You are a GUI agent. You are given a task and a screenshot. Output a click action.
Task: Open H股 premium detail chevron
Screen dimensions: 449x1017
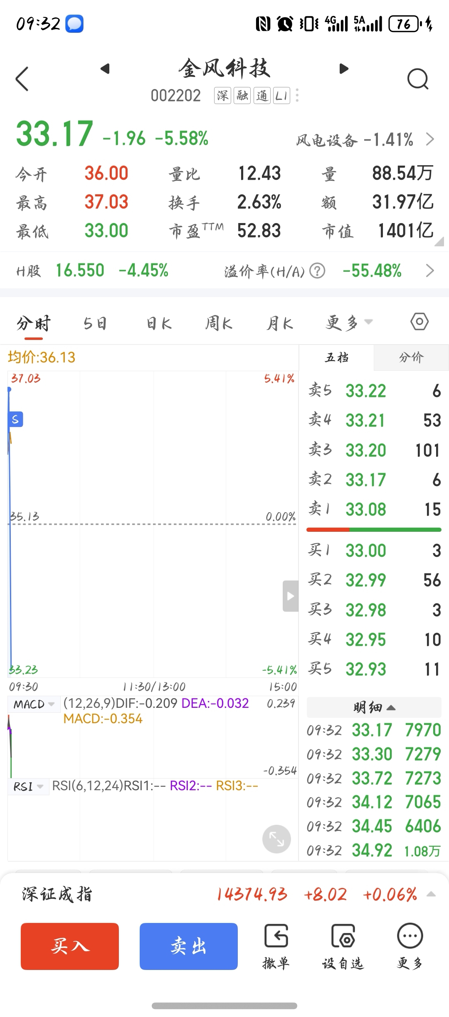[430, 271]
